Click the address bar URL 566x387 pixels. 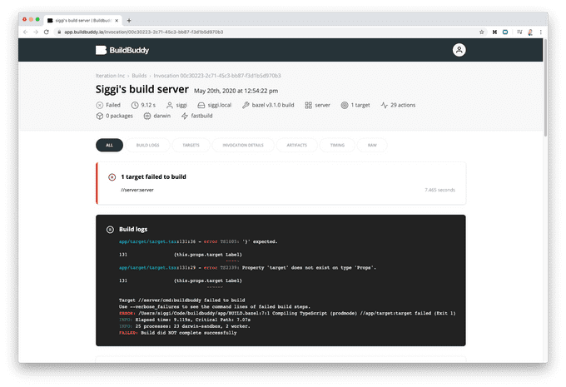pyautogui.click(x=144, y=32)
